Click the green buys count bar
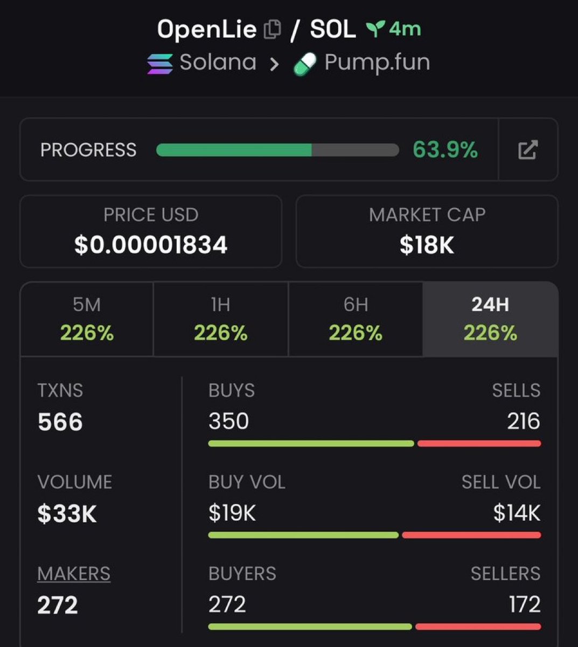The image size is (578, 647). [x=311, y=443]
